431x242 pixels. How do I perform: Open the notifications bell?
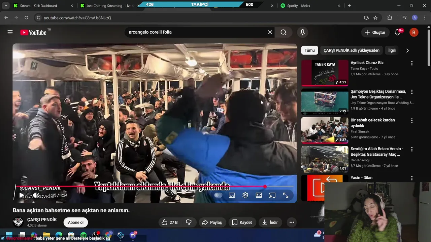click(398, 32)
